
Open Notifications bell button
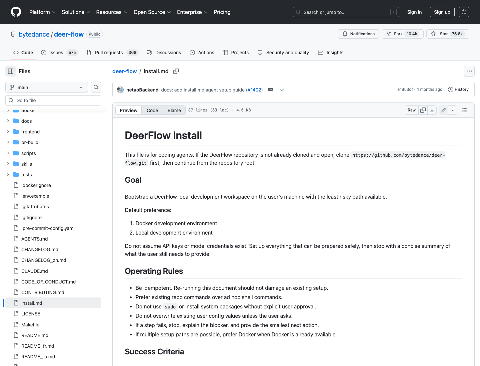[358, 34]
